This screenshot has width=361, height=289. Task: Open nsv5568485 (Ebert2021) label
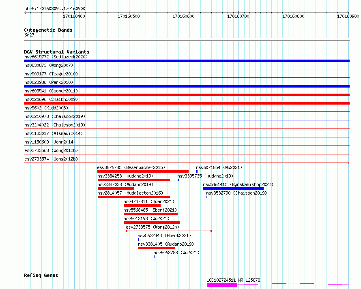(x=150, y=210)
